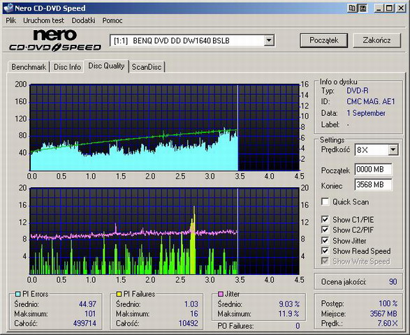Click the Początek start button
Viewport: 410px width, 335px height.
point(323,40)
